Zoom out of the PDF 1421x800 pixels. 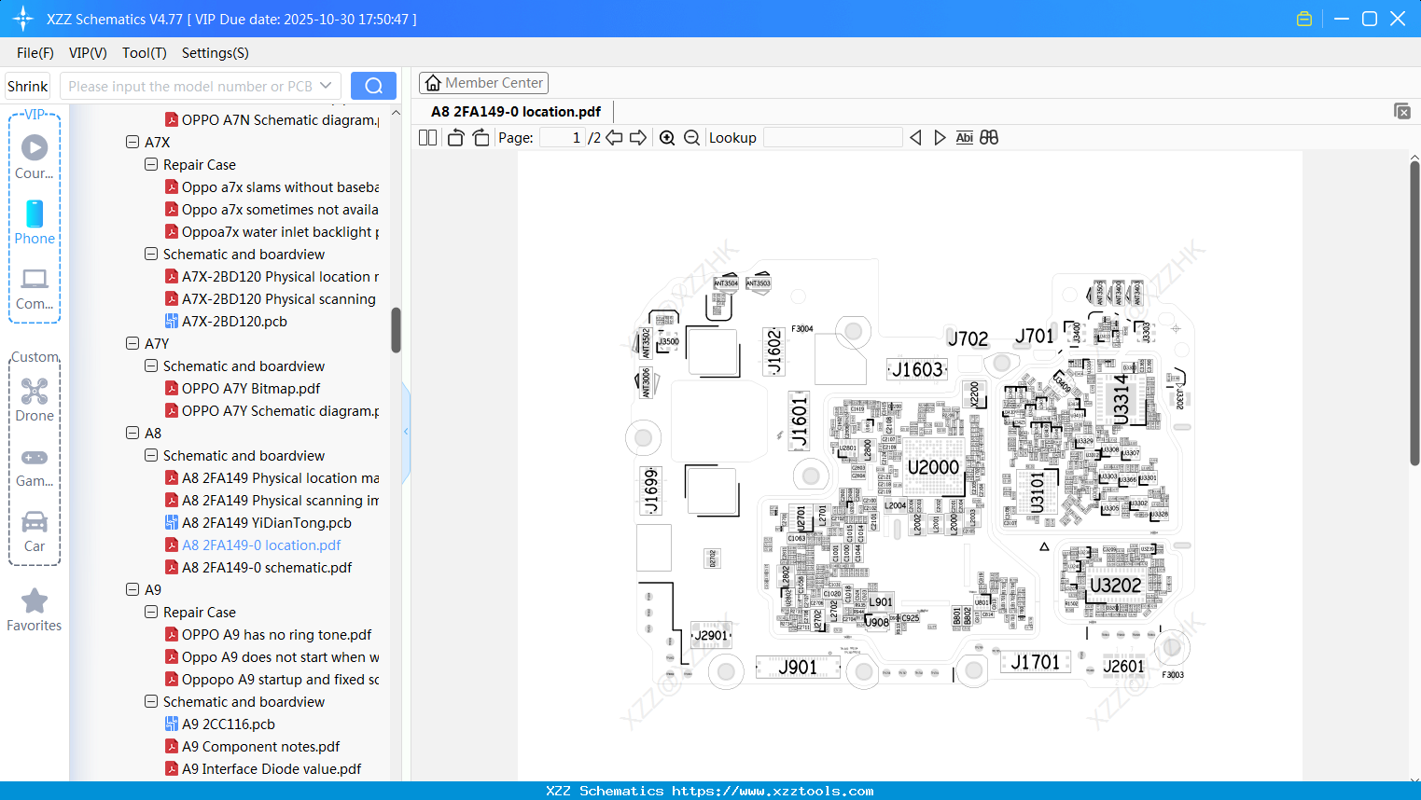coord(691,138)
